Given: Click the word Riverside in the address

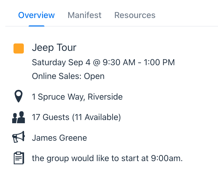Looking at the screenshot, I should pos(105,97).
